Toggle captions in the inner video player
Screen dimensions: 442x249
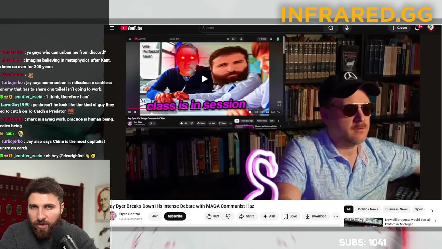(256, 112)
